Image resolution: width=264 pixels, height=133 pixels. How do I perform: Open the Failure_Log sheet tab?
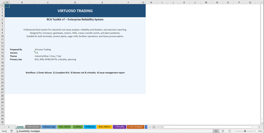coord(49,127)
